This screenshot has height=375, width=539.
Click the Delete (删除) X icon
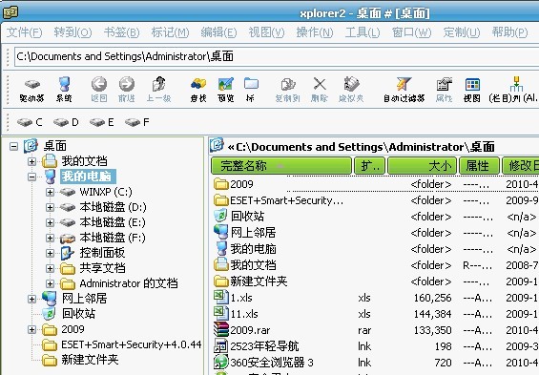point(320,90)
